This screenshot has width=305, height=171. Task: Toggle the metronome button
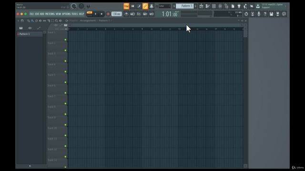(126, 14)
